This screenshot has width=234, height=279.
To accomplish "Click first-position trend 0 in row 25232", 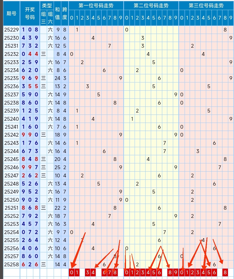I will coord(71,54).
